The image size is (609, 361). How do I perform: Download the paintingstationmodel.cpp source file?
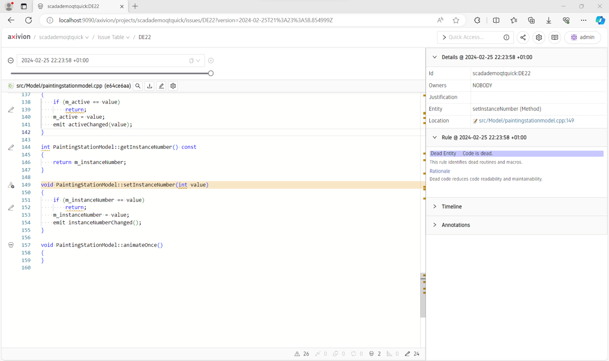pos(149,86)
